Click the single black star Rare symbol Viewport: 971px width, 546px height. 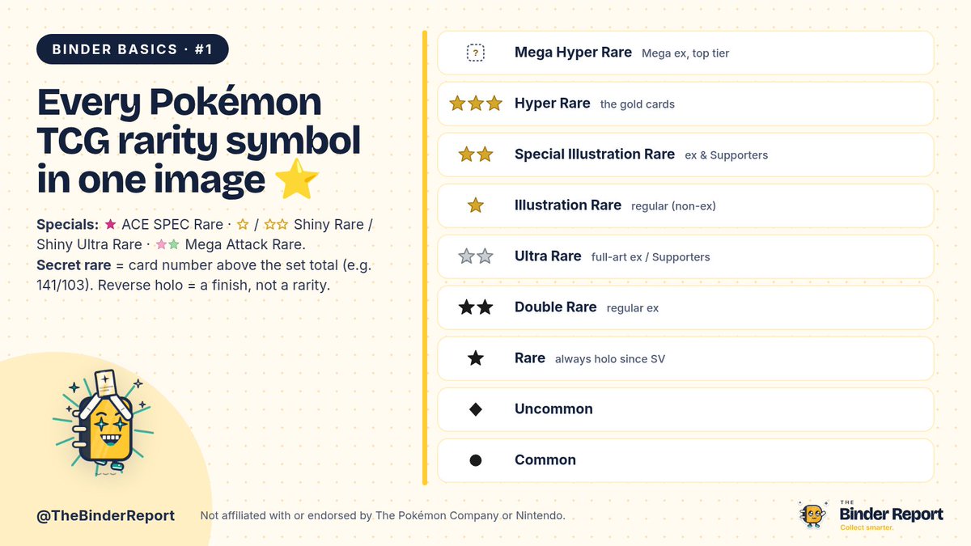(x=476, y=358)
